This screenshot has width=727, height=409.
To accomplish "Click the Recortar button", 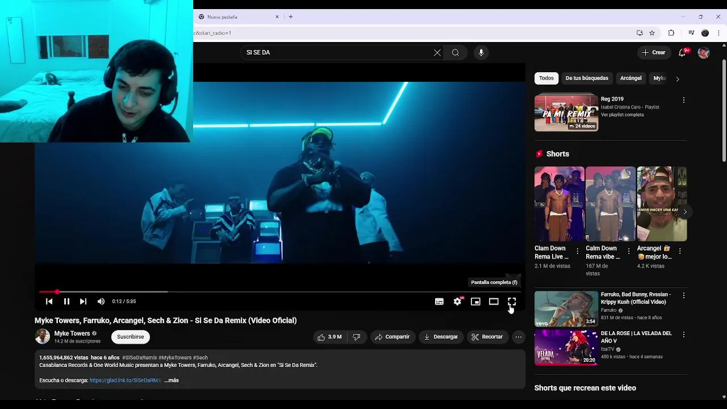I will click(x=487, y=337).
